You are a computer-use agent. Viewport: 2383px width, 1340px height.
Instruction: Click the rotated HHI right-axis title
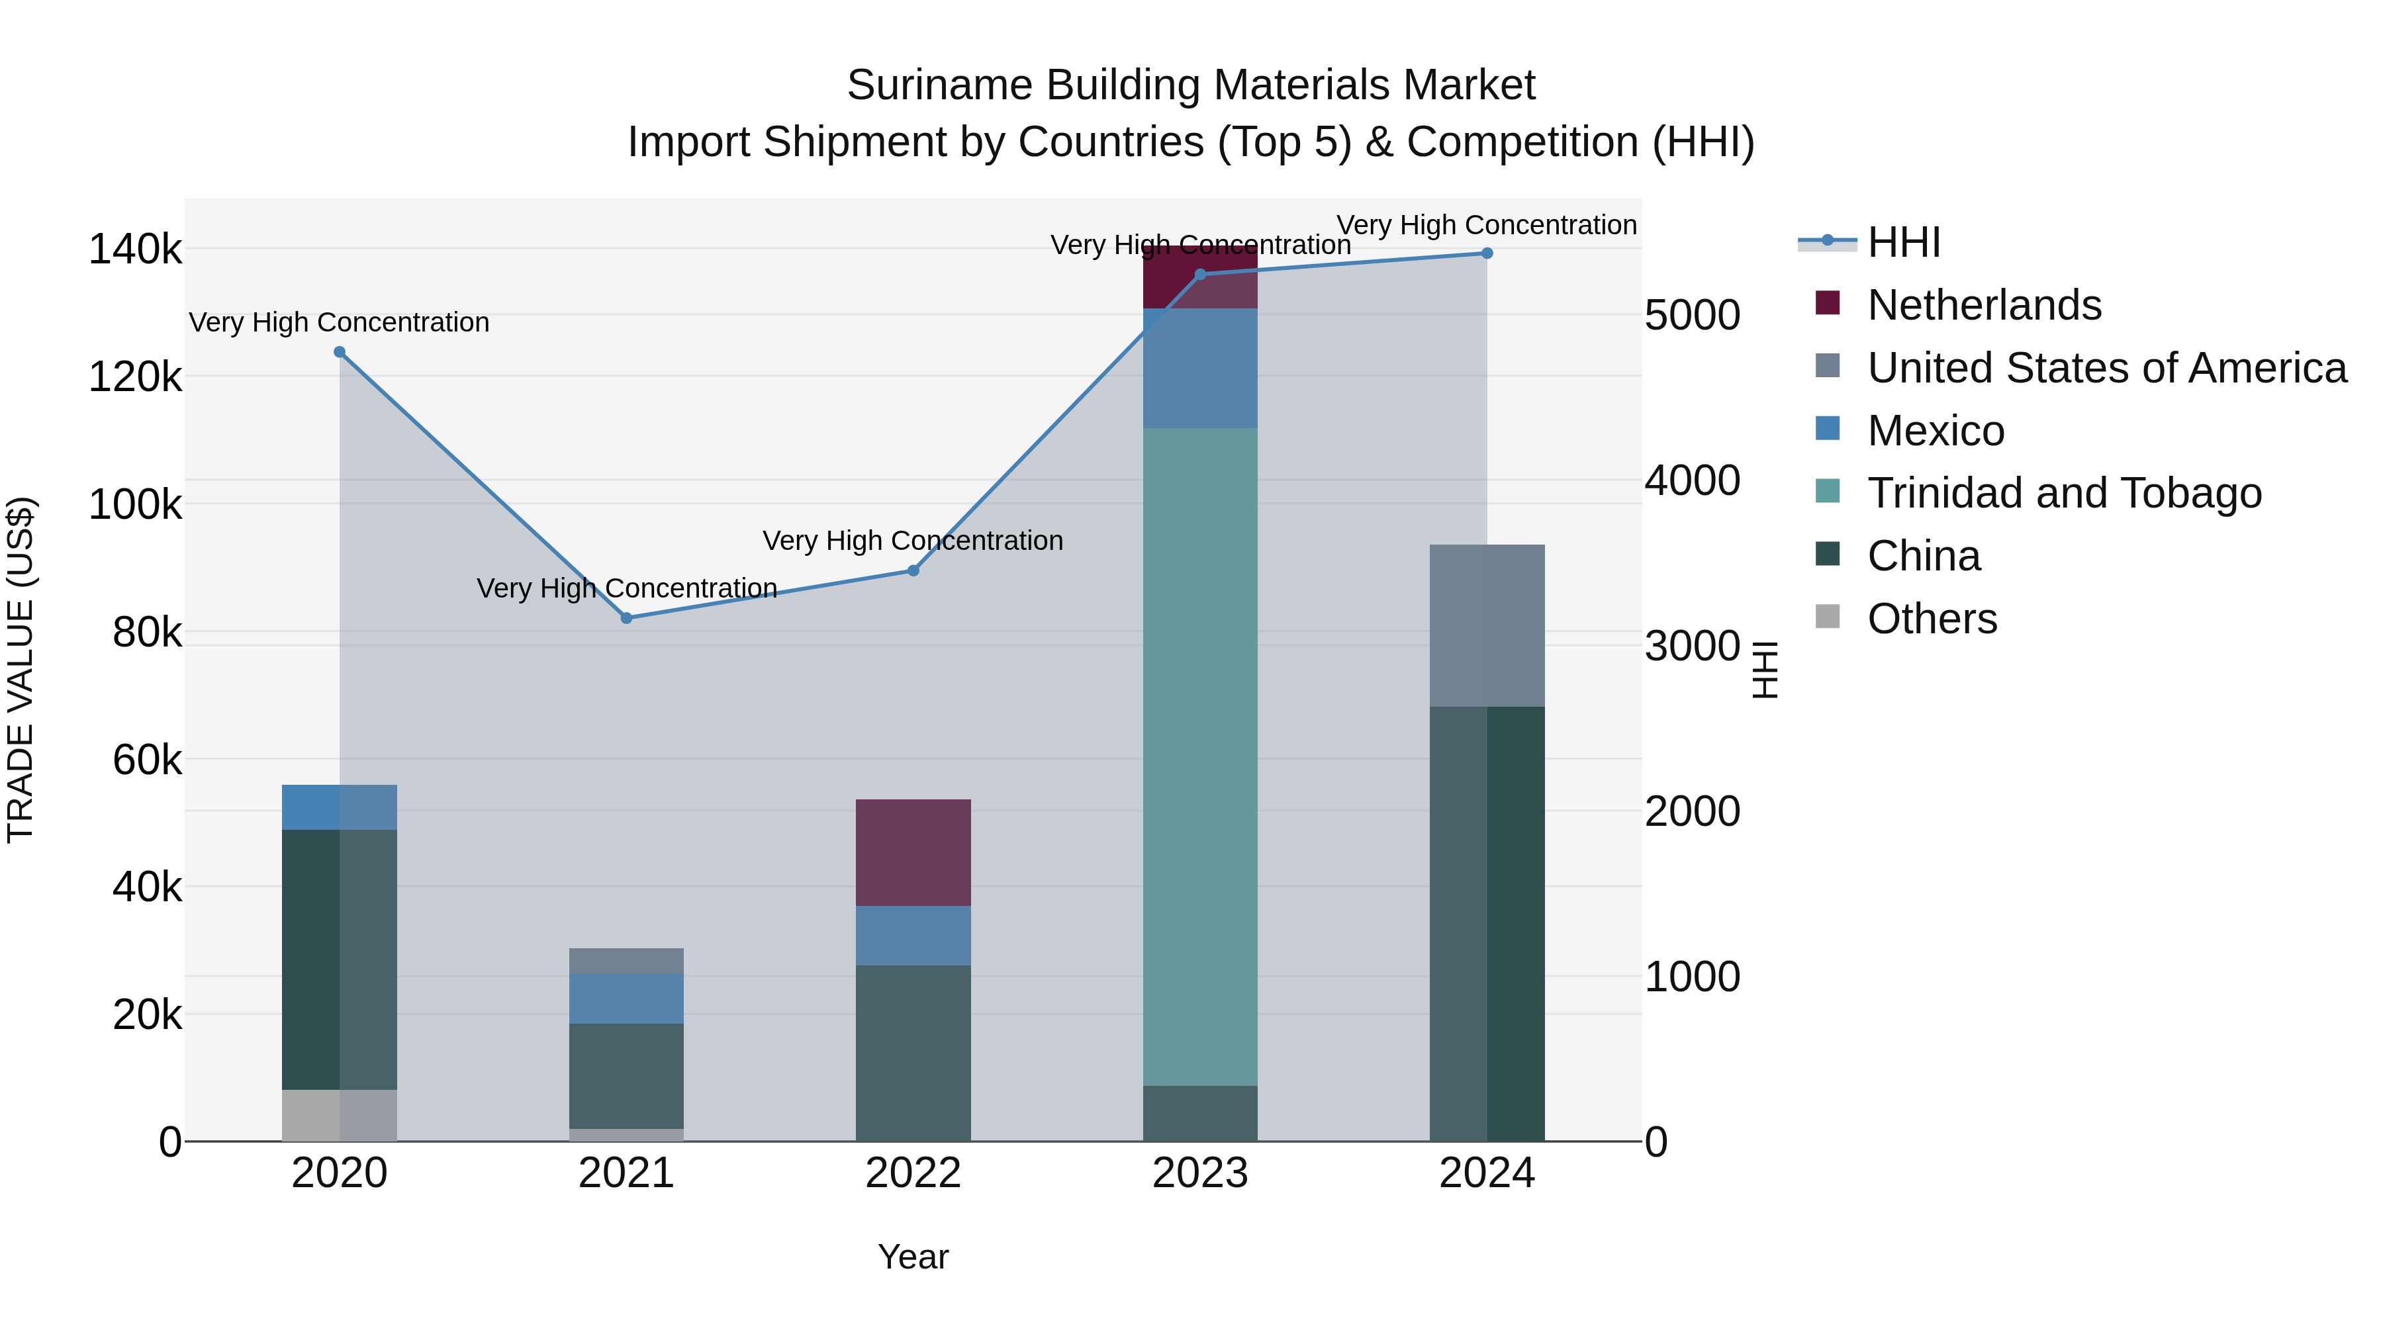tap(1766, 670)
